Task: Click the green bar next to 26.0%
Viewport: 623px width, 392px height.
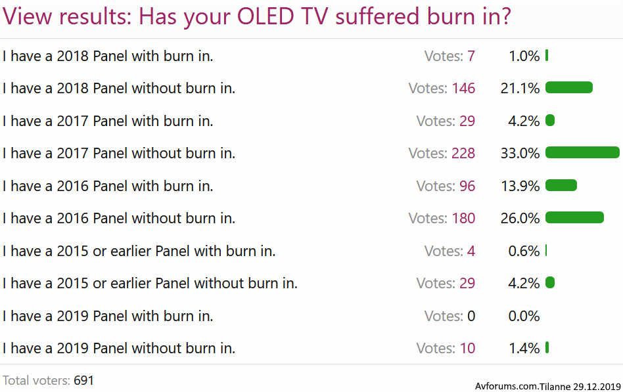Action: (x=574, y=218)
